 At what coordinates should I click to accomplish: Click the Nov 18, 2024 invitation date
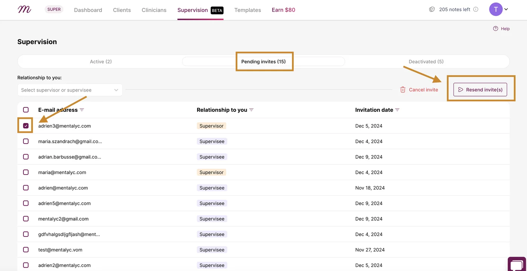click(370, 188)
